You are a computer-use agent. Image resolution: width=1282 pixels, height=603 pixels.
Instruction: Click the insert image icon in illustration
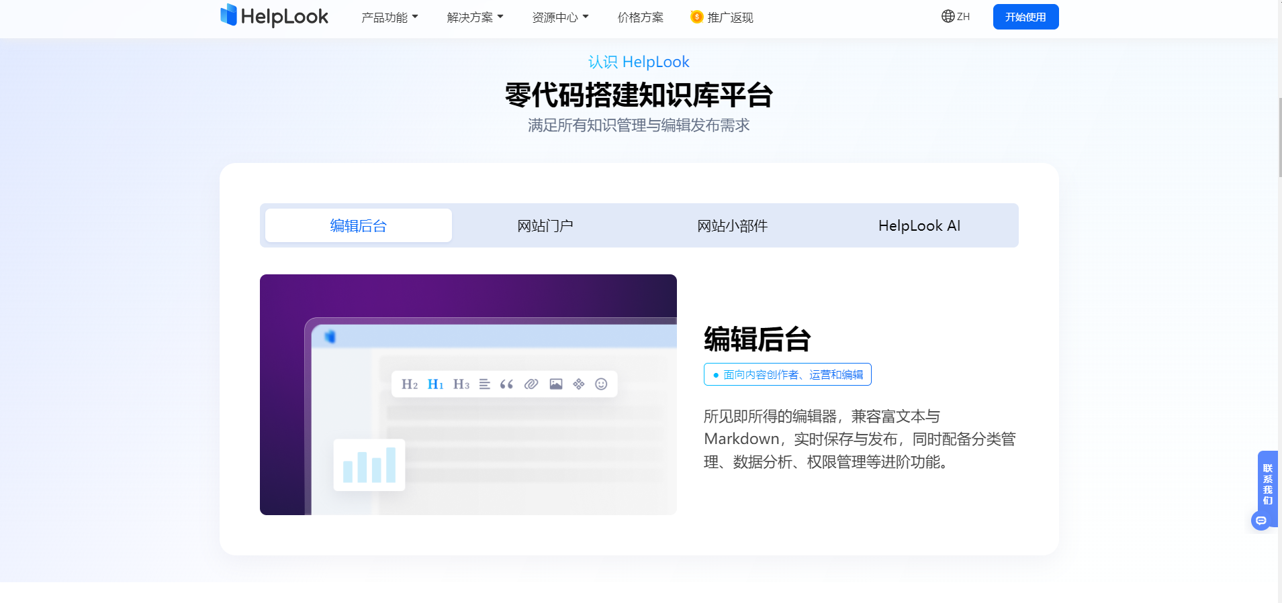click(556, 384)
